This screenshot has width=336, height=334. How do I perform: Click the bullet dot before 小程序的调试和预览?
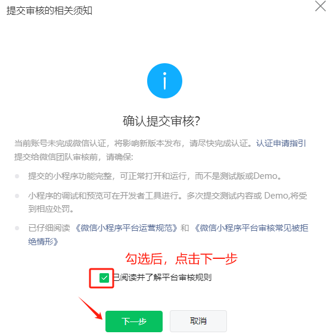click(17, 196)
